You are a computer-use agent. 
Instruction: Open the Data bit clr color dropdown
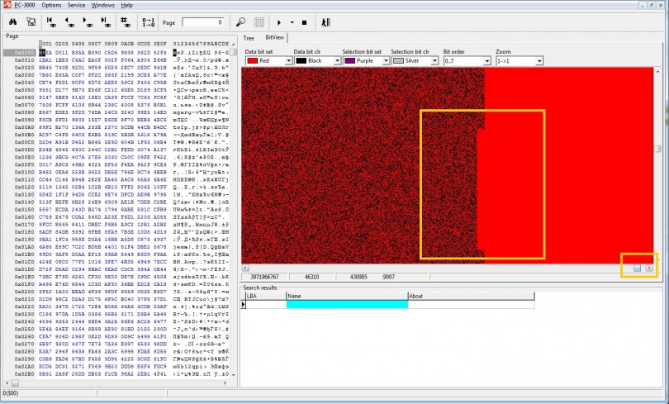(337, 61)
